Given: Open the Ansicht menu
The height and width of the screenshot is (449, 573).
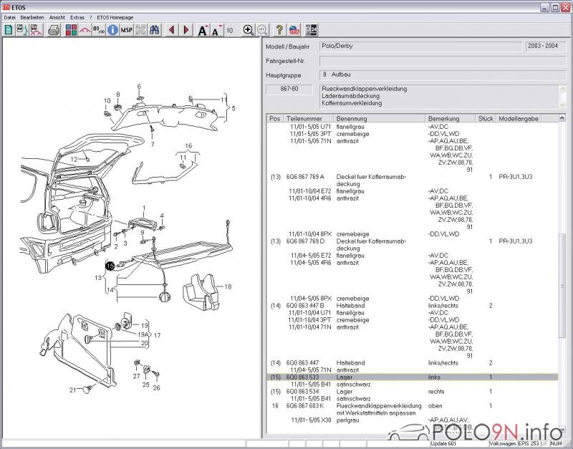Looking at the screenshot, I should pyautogui.click(x=57, y=17).
